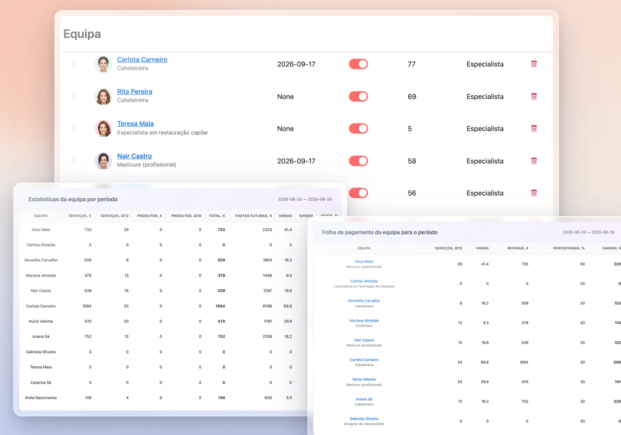621x435 pixels.
Task: Open Gabriela Oliveira link in payroll panel
Action: coord(364,418)
